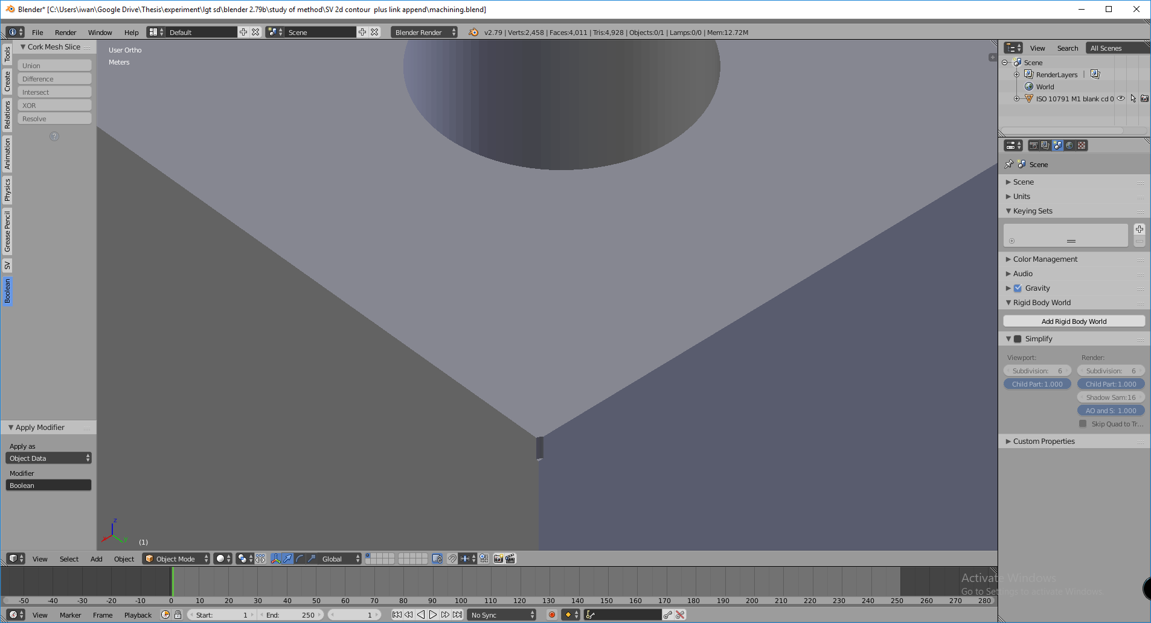Switch to the Boolean sidebar tab
Image resolution: width=1151 pixels, height=623 pixels.
7,291
